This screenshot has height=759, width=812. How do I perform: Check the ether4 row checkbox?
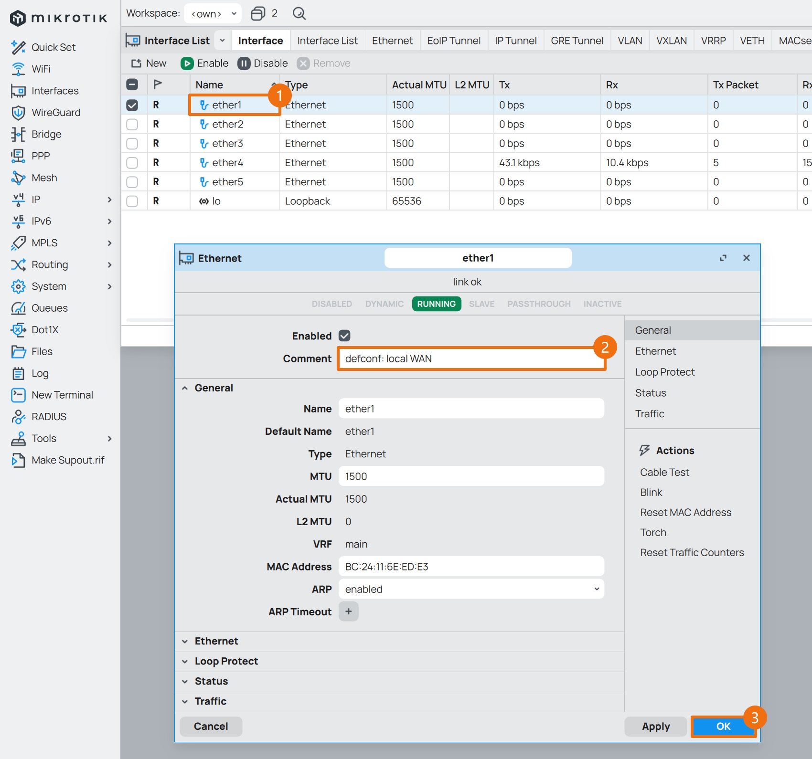coord(132,163)
